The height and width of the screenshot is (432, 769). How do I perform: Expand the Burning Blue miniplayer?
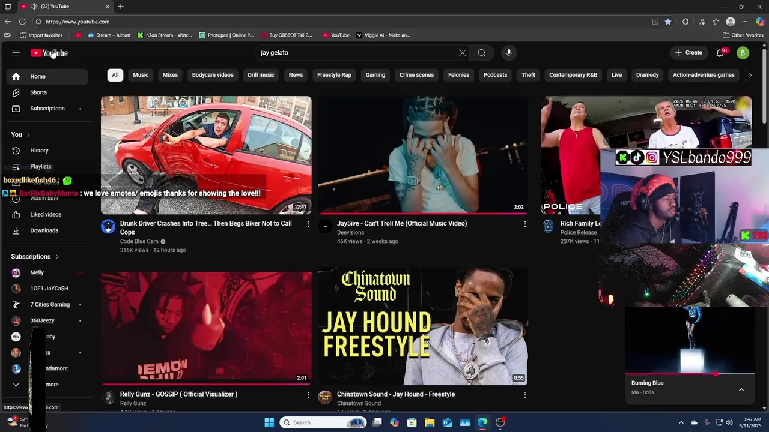pos(741,389)
